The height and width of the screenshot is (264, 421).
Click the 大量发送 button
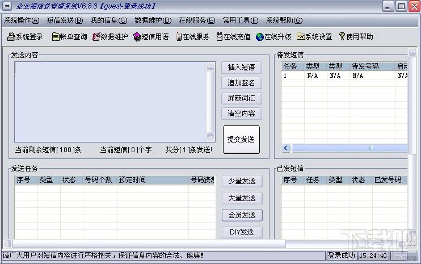pos(242,198)
